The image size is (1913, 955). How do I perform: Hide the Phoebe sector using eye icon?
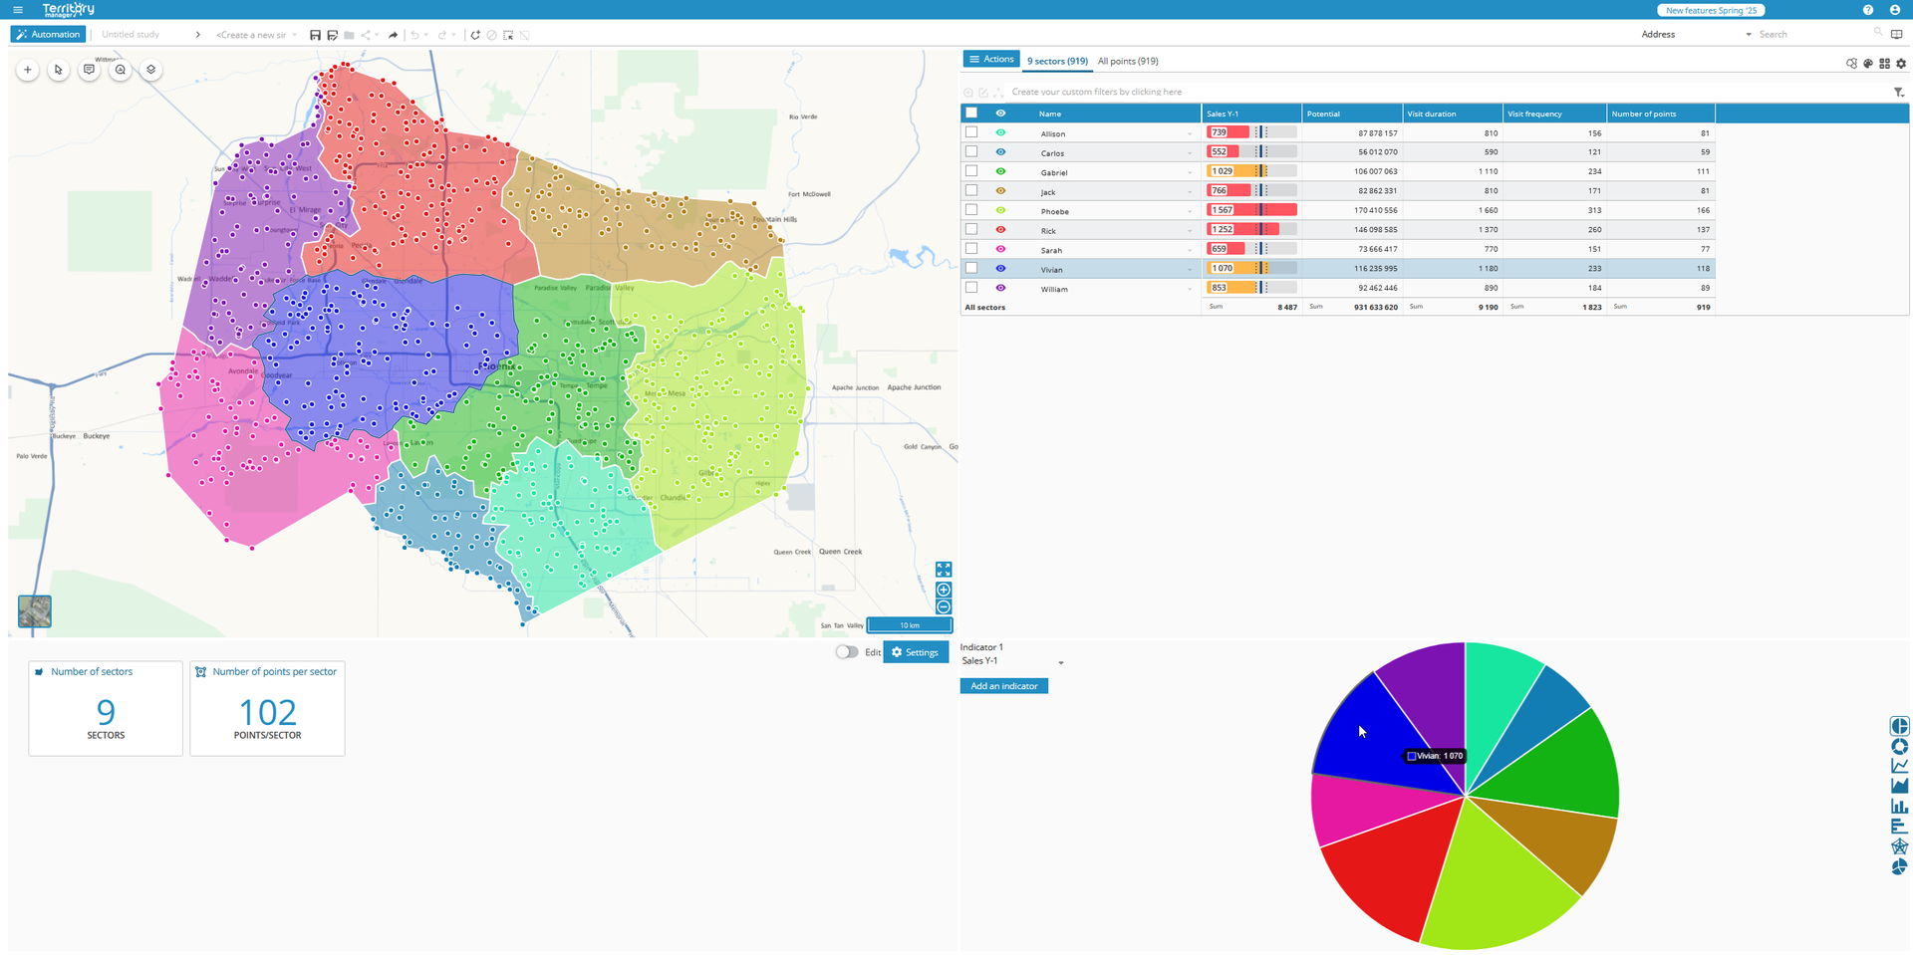click(x=1000, y=210)
